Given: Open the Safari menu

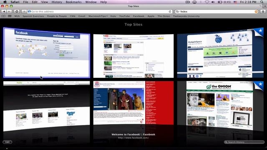Looking at the screenshot, I should 15,2.
